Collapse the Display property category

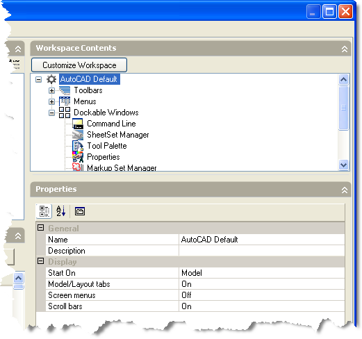41,261
